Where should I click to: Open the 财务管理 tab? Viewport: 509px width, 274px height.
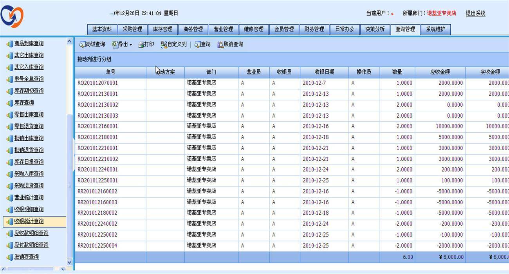(x=314, y=29)
